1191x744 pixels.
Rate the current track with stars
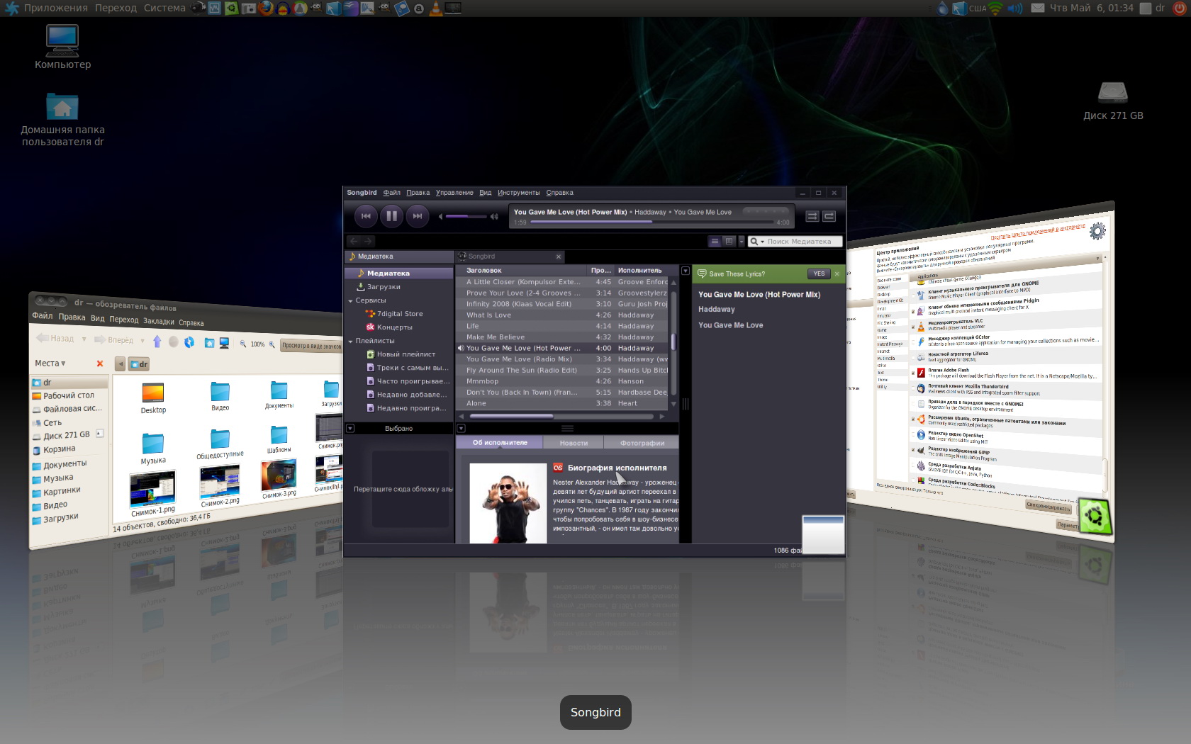pos(766,211)
